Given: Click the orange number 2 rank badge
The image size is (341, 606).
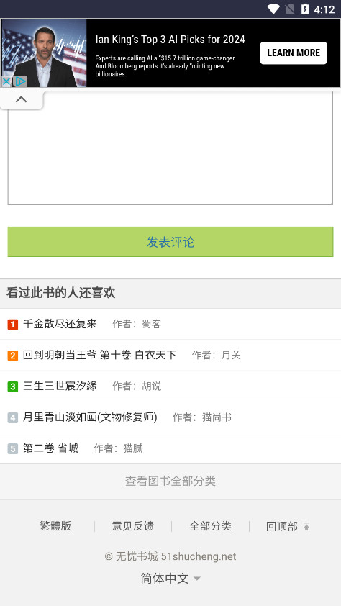Looking at the screenshot, I should click(x=13, y=355).
